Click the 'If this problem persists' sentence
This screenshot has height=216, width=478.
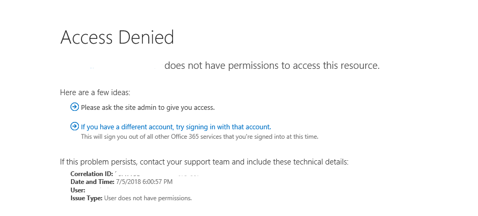204,162
